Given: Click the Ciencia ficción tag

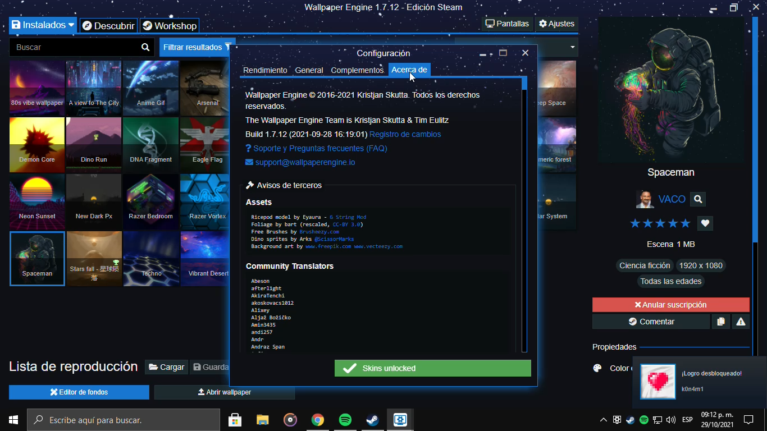Looking at the screenshot, I should [645, 265].
